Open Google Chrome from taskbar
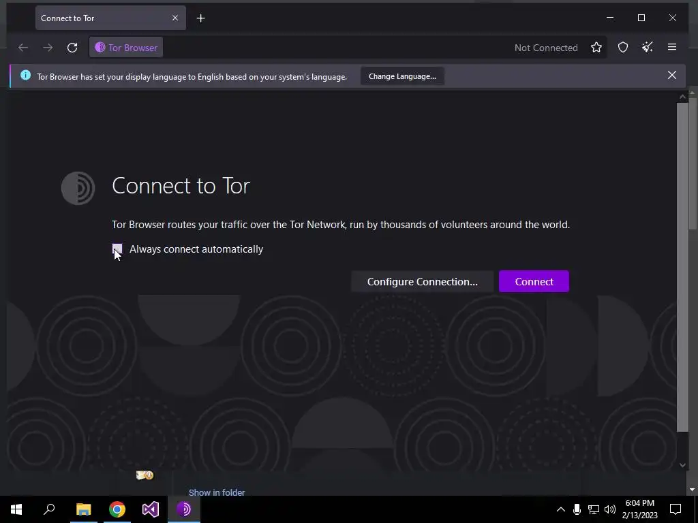The width and height of the screenshot is (698, 523). pyautogui.click(x=117, y=509)
